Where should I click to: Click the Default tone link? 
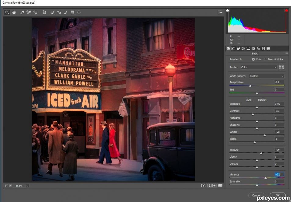click(x=262, y=100)
